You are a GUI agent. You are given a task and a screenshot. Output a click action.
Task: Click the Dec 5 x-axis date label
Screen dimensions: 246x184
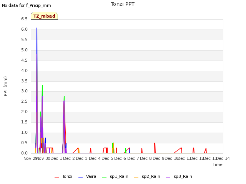(108, 158)
